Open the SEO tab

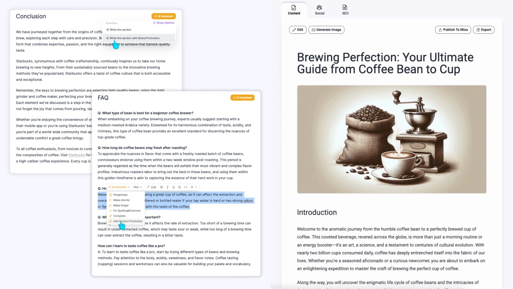[345, 10]
